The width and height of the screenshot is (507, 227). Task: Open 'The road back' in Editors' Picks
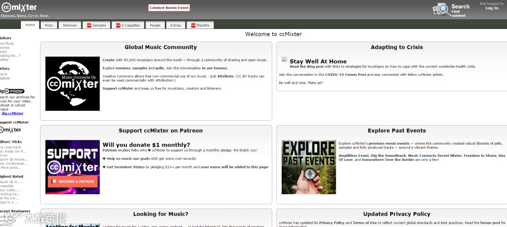(11, 147)
